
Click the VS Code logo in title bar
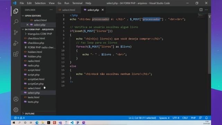point(15,3)
